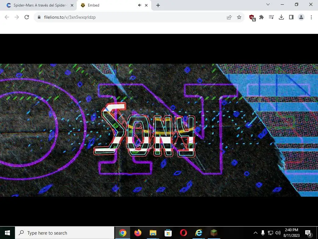Open the tab search chevron
Screen dimensions: 318x239
pos(268,4)
